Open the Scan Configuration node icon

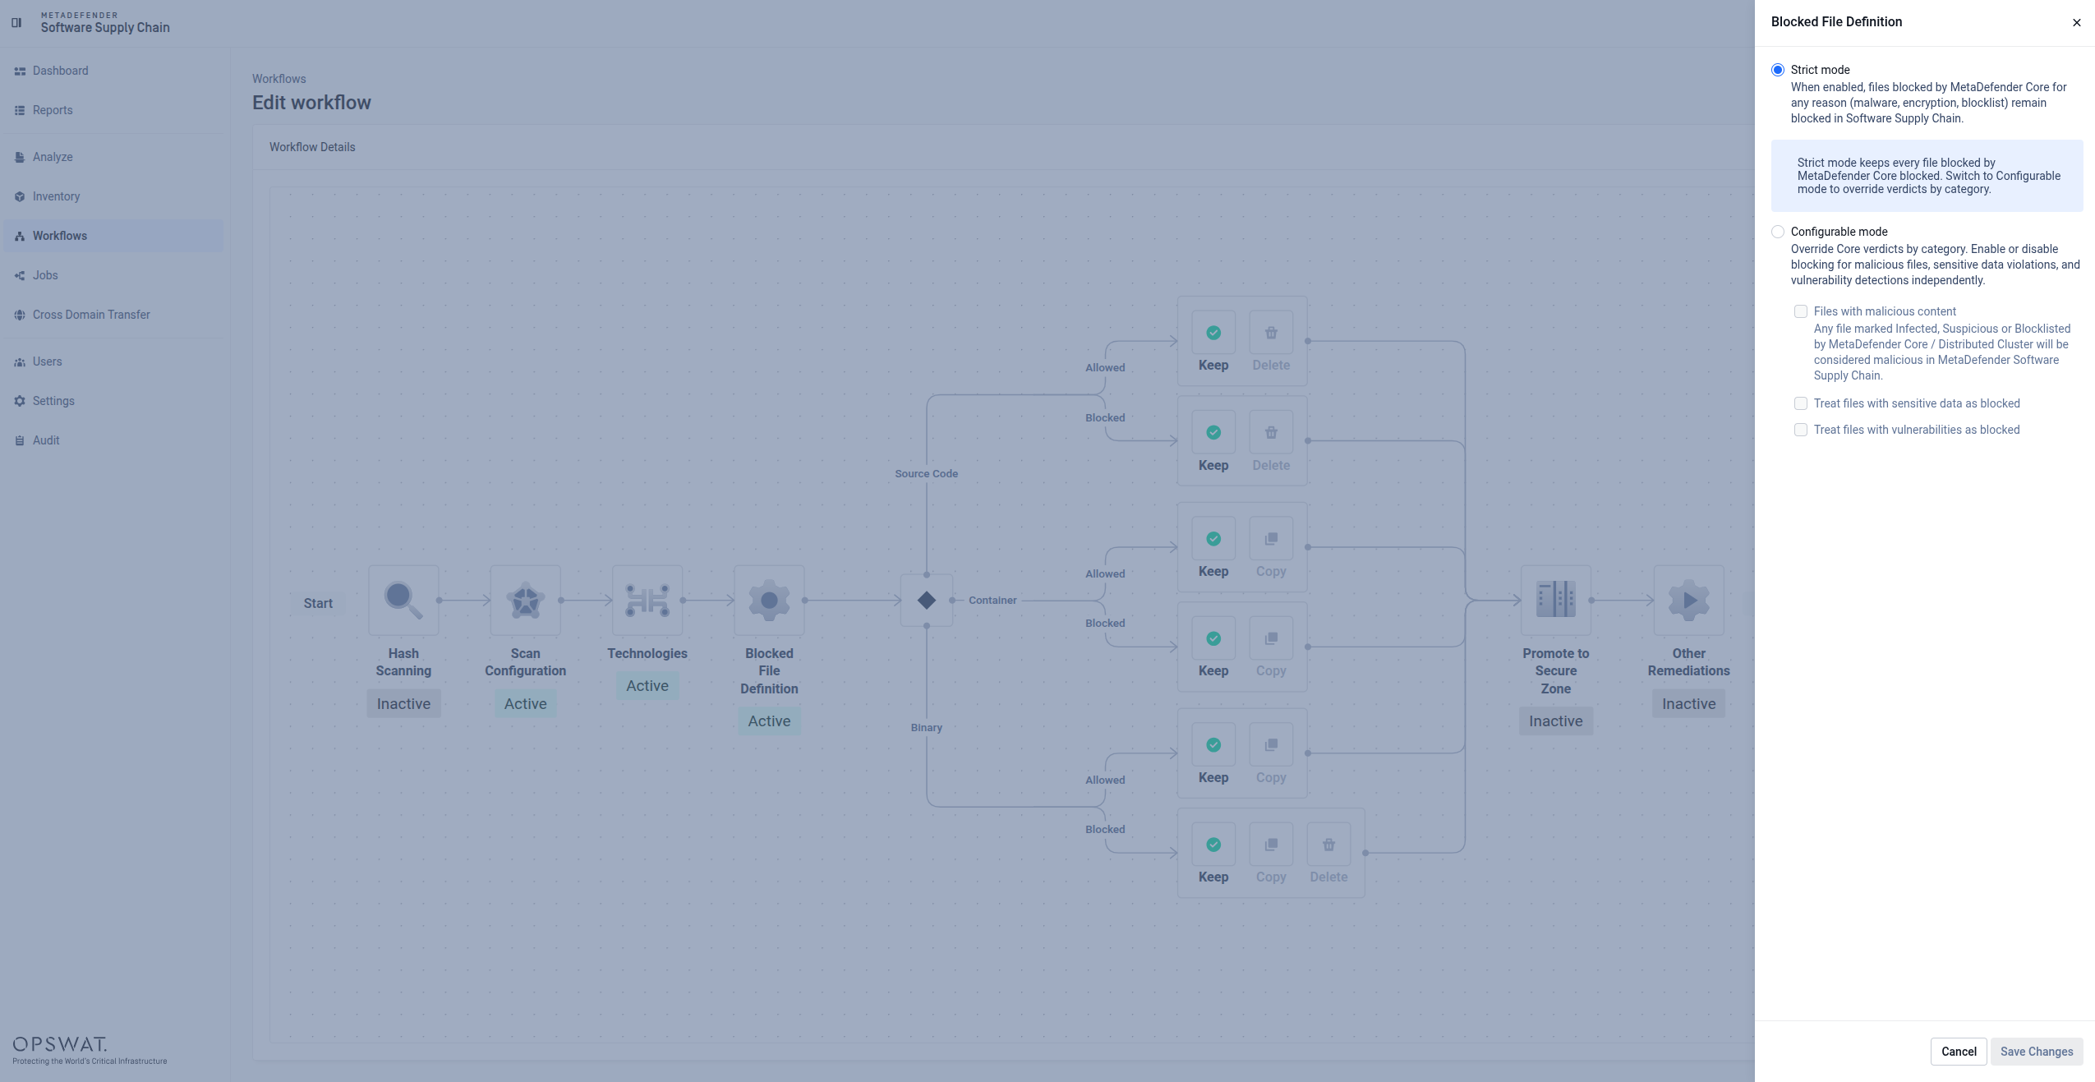click(x=526, y=601)
